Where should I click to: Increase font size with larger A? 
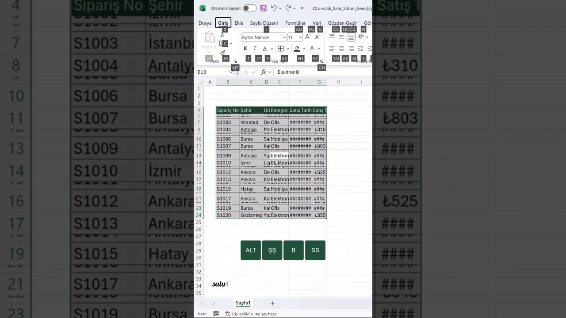pos(308,37)
